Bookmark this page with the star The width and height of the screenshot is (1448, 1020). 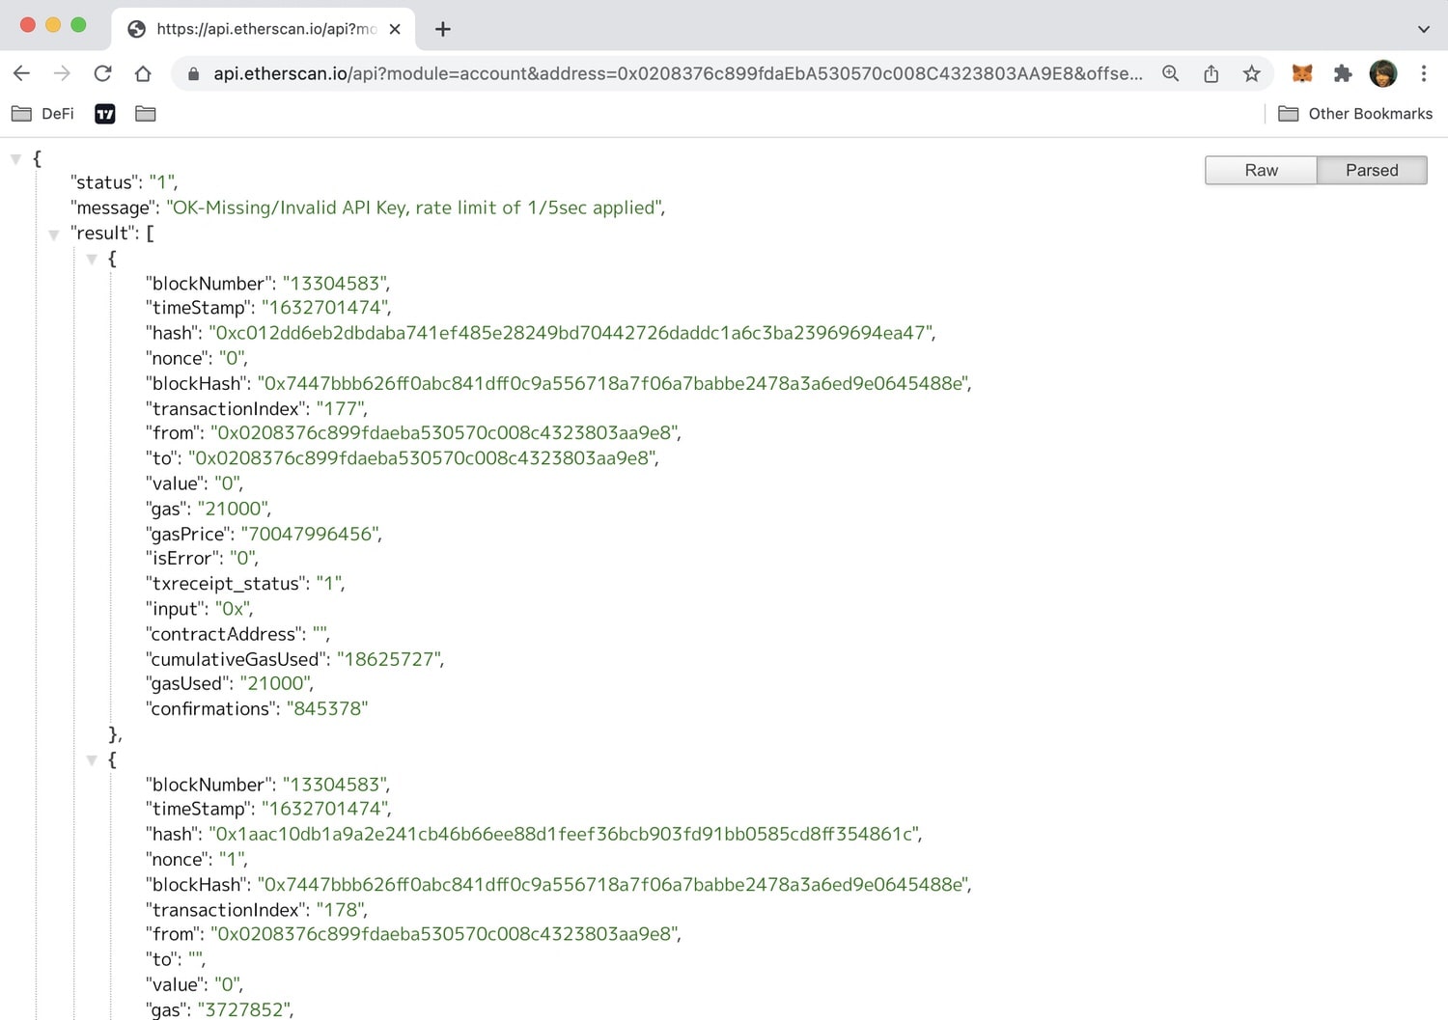[x=1252, y=73]
